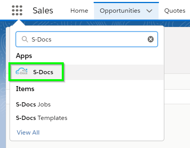Launch the S-Docs app via its name
This screenshot has height=148, width=190.
43,72
